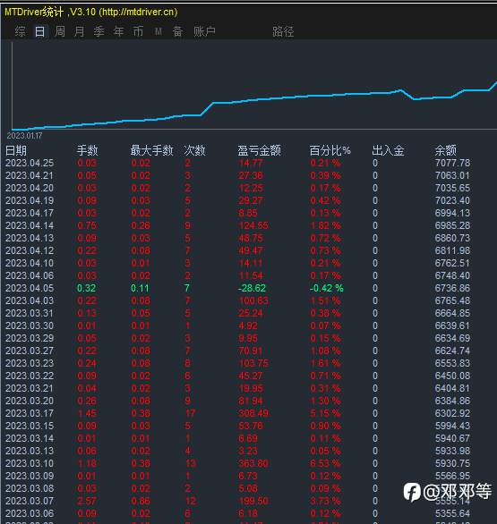The image size is (497, 524).
Task: Open the http://mtdriver.cn link in title
Action: tap(138, 12)
